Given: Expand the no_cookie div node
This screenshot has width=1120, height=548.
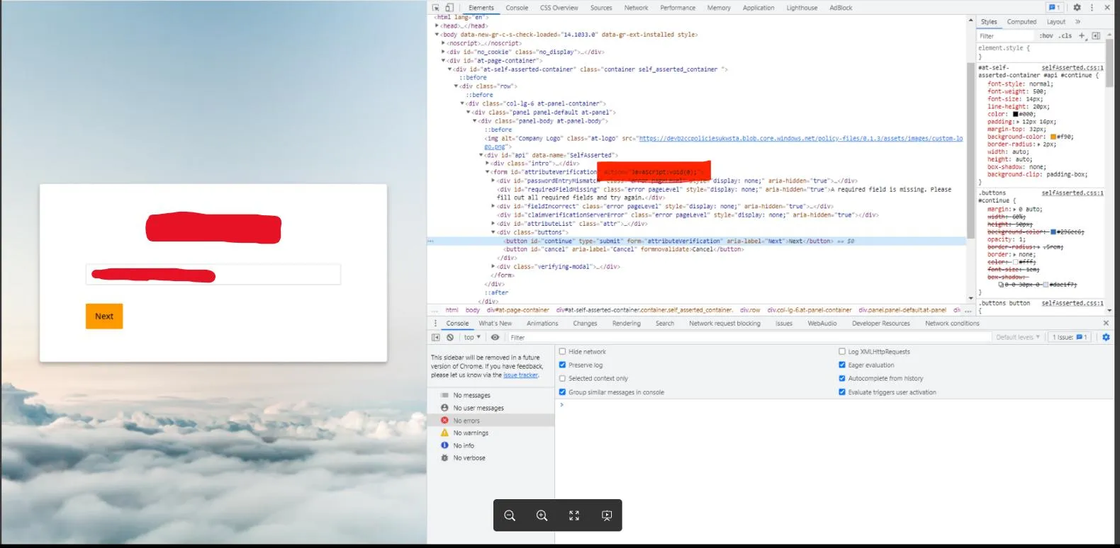Looking at the screenshot, I should click(x=443, y=52).
